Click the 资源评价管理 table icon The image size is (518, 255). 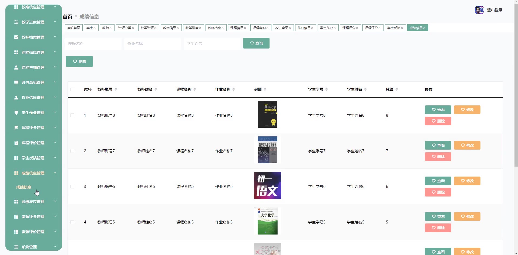point(16,232)
